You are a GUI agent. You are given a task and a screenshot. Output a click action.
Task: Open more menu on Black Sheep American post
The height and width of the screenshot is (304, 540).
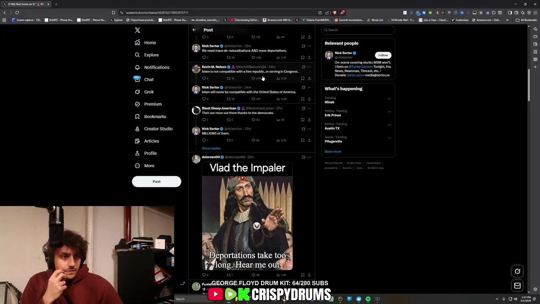pos(309,109)
